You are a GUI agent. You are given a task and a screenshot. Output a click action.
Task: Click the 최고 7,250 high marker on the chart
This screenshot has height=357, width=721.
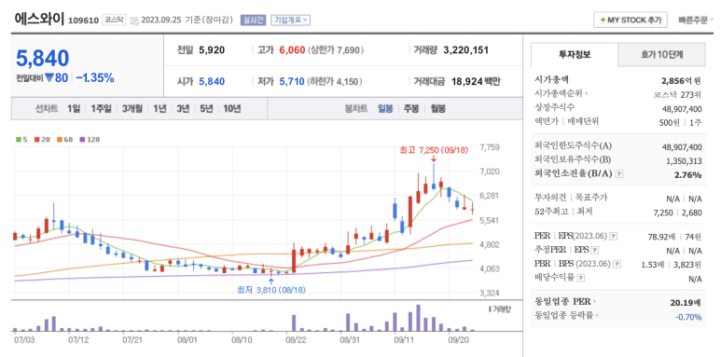click(x=434, y=150)
